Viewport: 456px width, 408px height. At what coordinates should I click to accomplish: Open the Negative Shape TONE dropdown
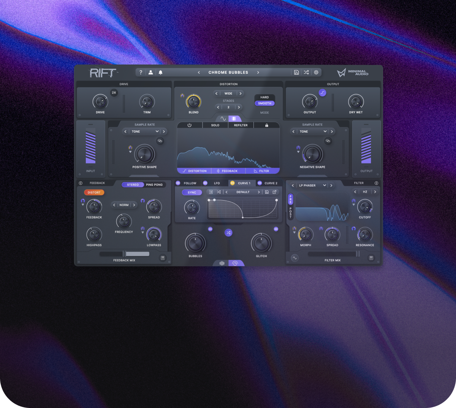[x=312, y=131]
